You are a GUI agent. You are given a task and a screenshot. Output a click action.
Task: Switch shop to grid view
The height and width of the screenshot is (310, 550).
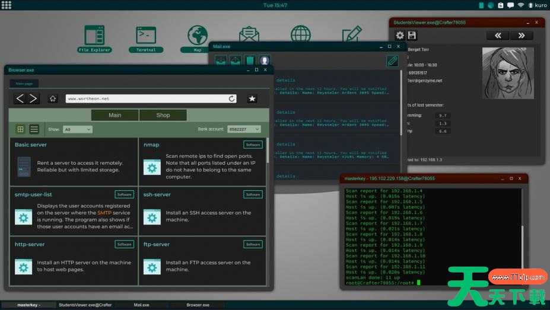pos(21,129)
